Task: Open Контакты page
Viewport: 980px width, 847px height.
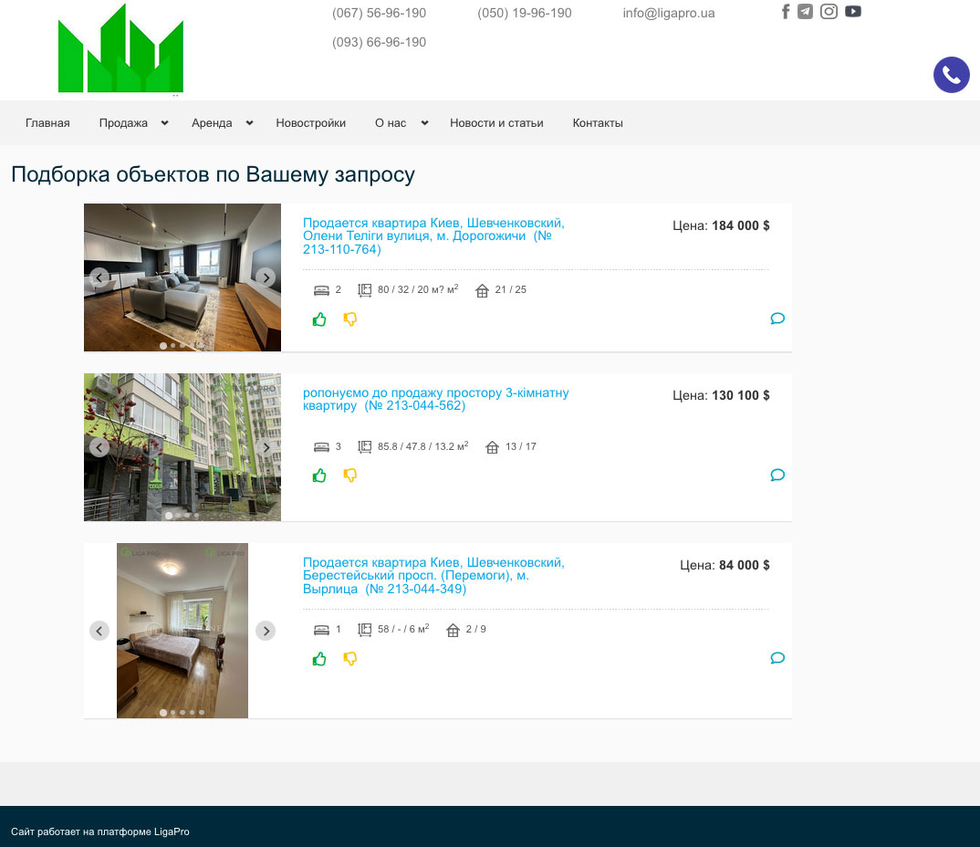Action: [598, 123]
